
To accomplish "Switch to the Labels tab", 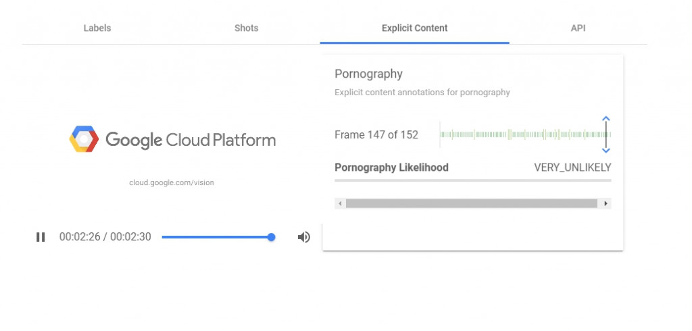I will point(97,28).
